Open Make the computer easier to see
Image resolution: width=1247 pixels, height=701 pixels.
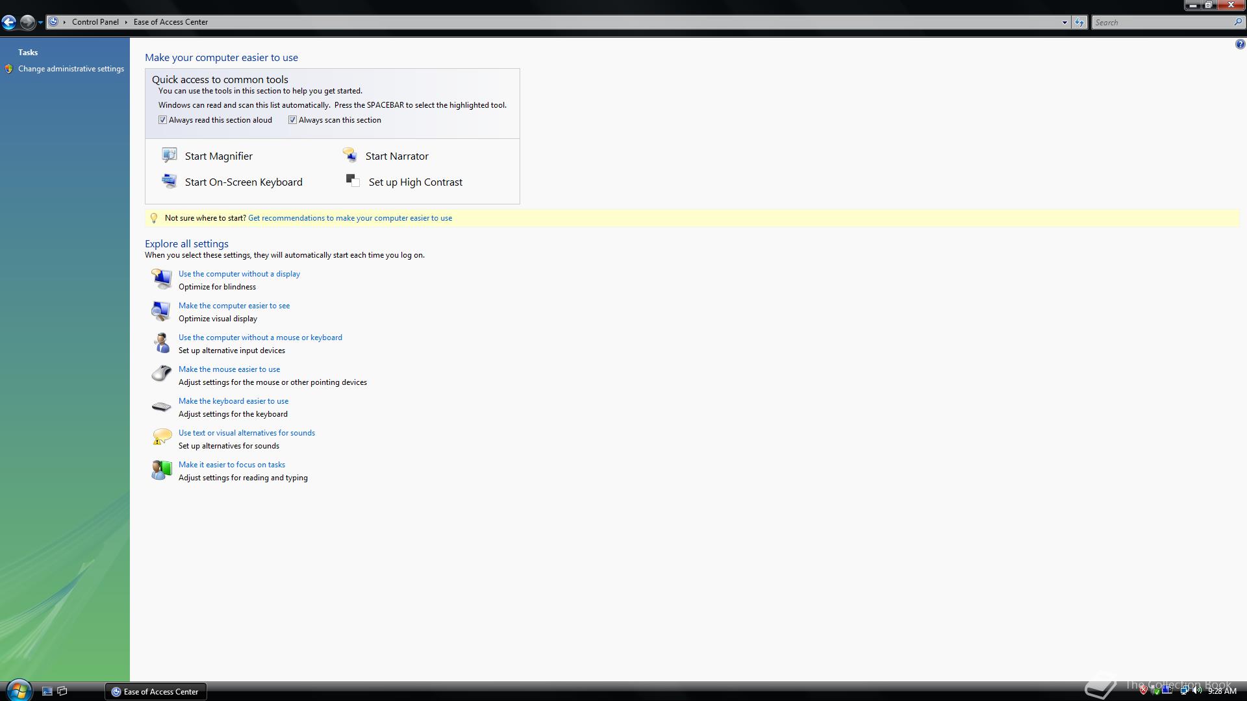234,306
